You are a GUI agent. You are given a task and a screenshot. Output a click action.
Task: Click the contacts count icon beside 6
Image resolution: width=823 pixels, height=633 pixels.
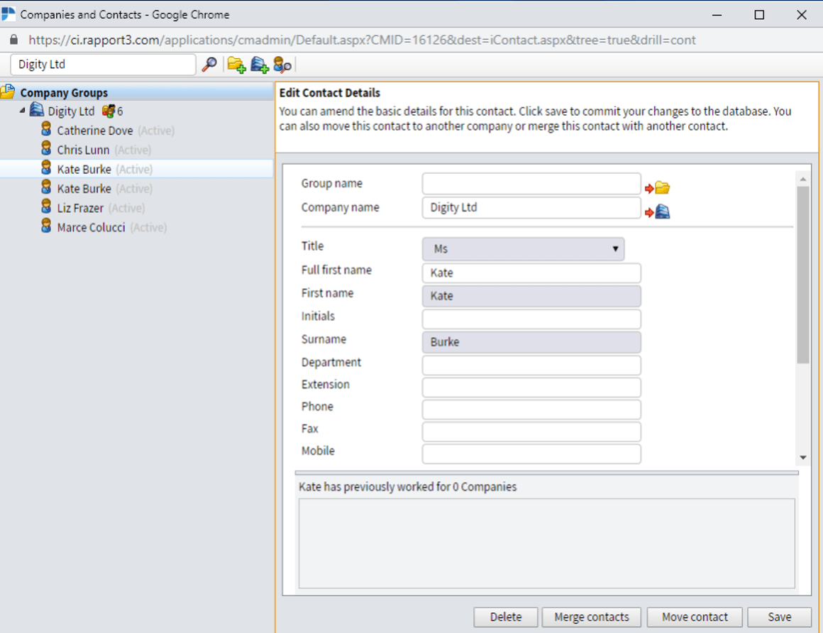[108, 111]
